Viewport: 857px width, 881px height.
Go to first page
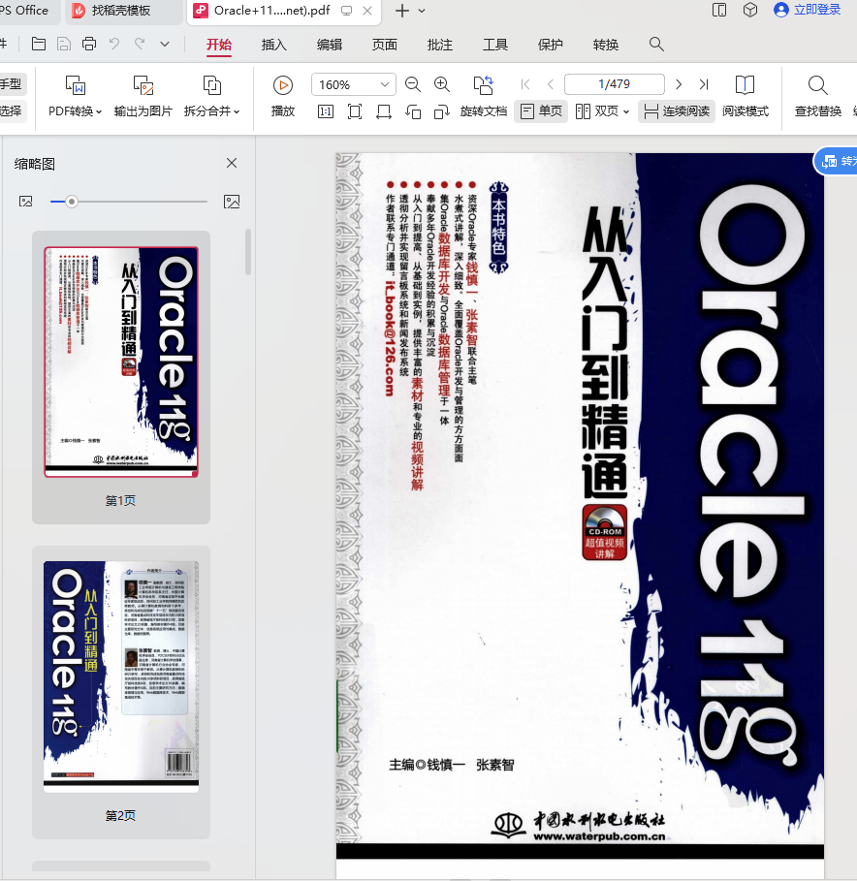pos(525,84)
